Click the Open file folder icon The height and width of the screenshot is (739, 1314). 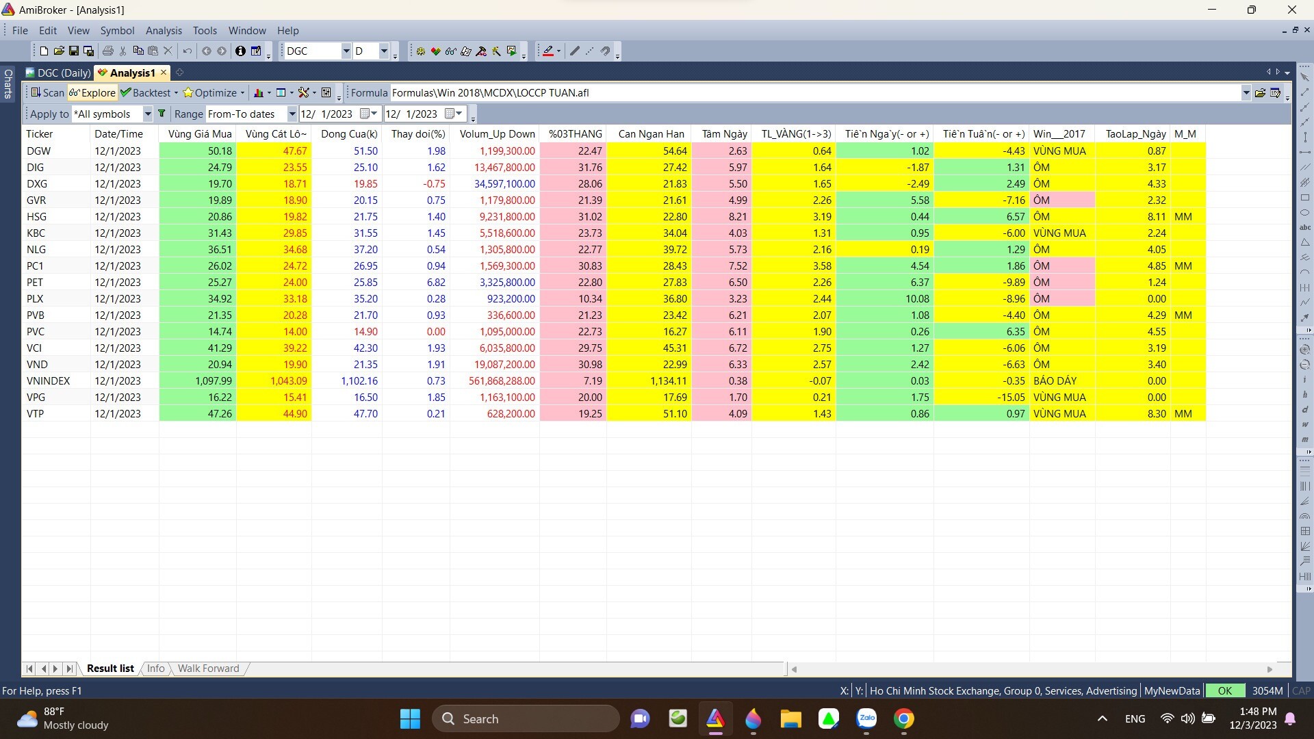pos(59,51)
